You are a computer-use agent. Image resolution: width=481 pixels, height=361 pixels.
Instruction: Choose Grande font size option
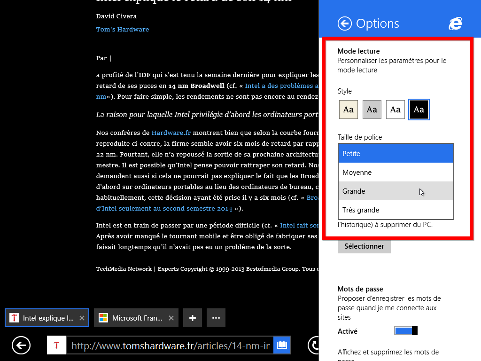point(396,191)
